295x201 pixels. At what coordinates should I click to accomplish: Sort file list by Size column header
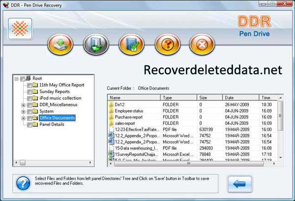tap(209, 98)
